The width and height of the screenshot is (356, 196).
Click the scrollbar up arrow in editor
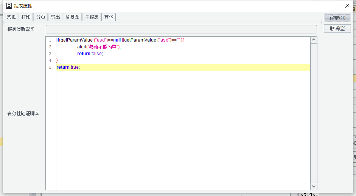tap(314, 40)
